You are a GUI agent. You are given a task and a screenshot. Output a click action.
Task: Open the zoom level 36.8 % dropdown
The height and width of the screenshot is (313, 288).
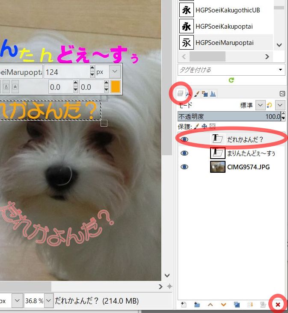tap(48, 301)
